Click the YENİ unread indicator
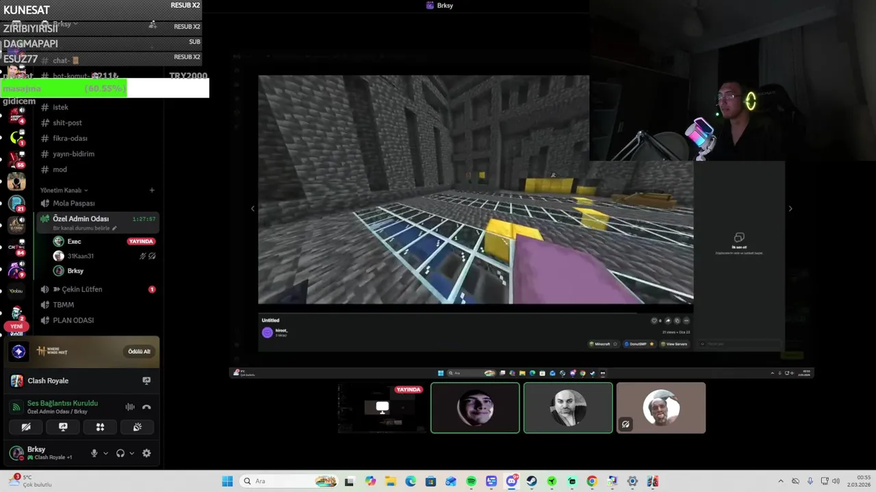The height and width of the screenshot is (492, 876). click(16, 327)
